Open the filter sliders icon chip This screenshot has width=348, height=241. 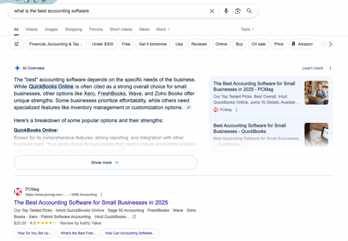click(x=17, y=44)
